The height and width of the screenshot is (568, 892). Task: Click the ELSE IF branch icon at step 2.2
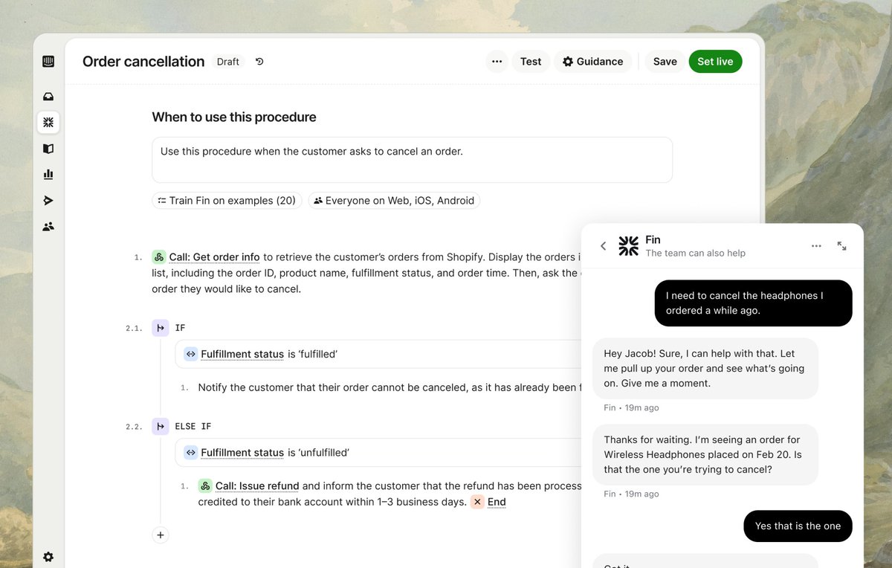tap(161, 427)
